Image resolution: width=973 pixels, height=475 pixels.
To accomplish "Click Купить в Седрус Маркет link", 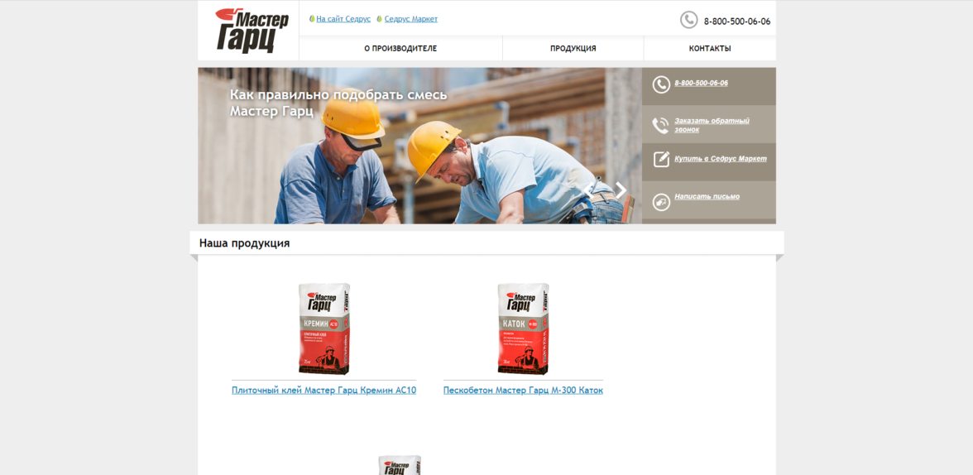I will click(721, 159).
